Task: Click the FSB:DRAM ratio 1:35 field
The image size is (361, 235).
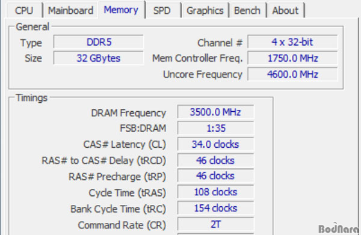Action: click(215, 128)
